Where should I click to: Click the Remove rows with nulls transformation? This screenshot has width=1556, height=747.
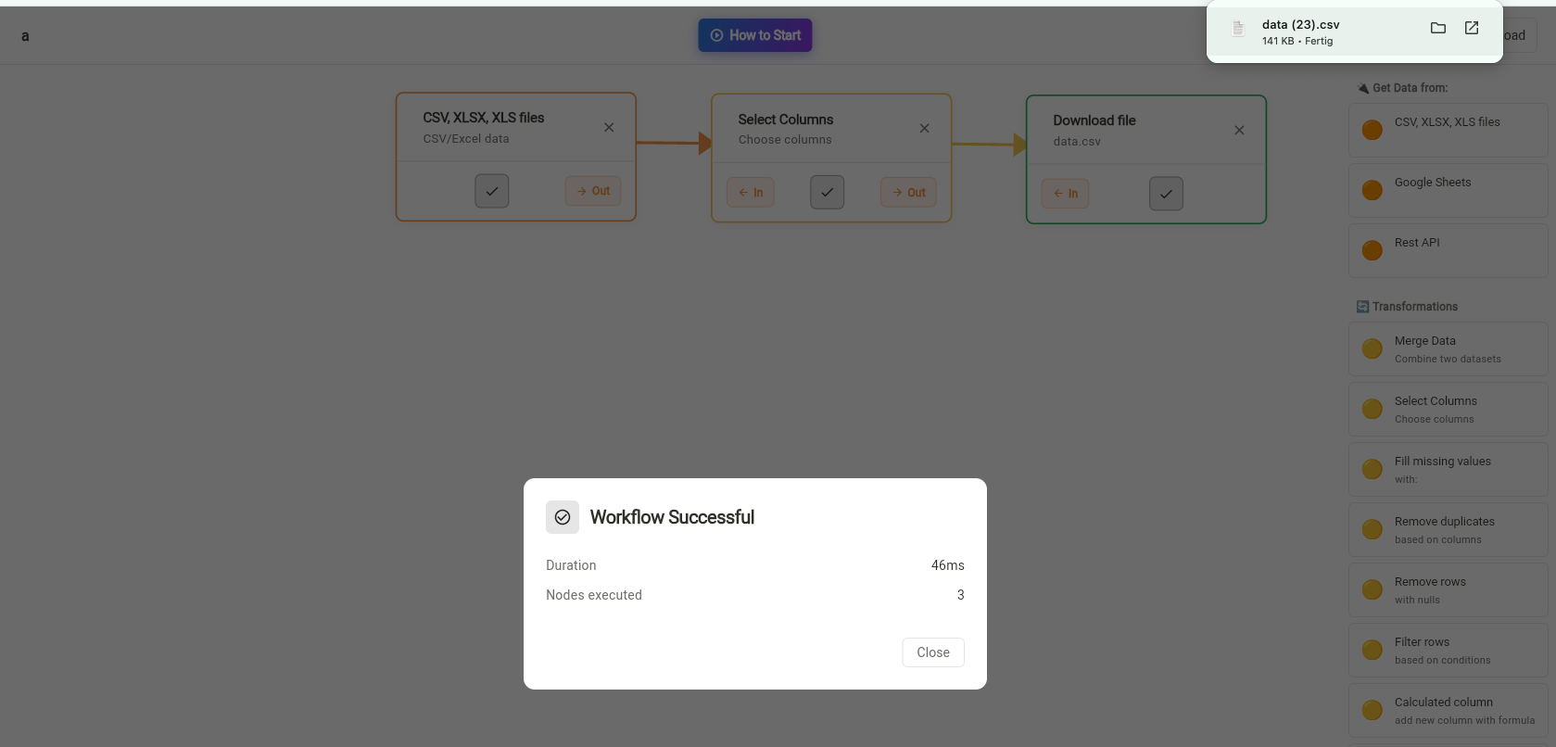pyautogui.click(x=1447, y=589)
